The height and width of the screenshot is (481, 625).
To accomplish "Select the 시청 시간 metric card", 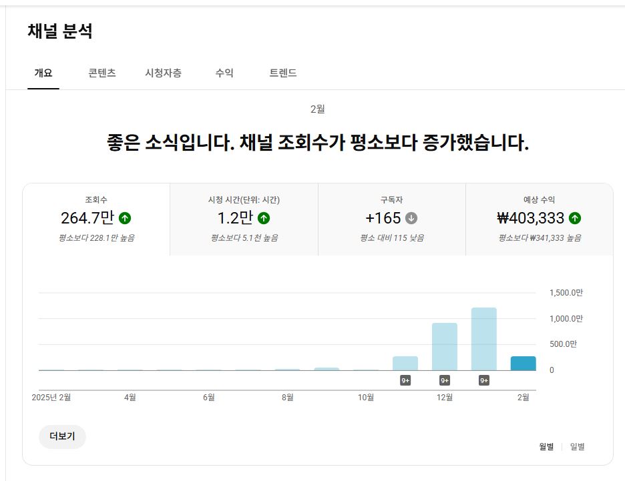I will [244, 219].
